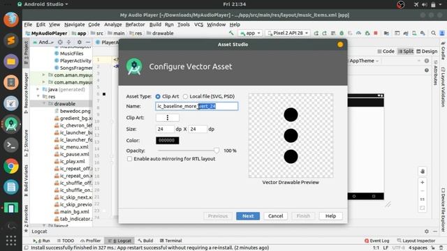Open the volume indicator in top bar
The image size is (447, 251).
[x=425, y=4]
